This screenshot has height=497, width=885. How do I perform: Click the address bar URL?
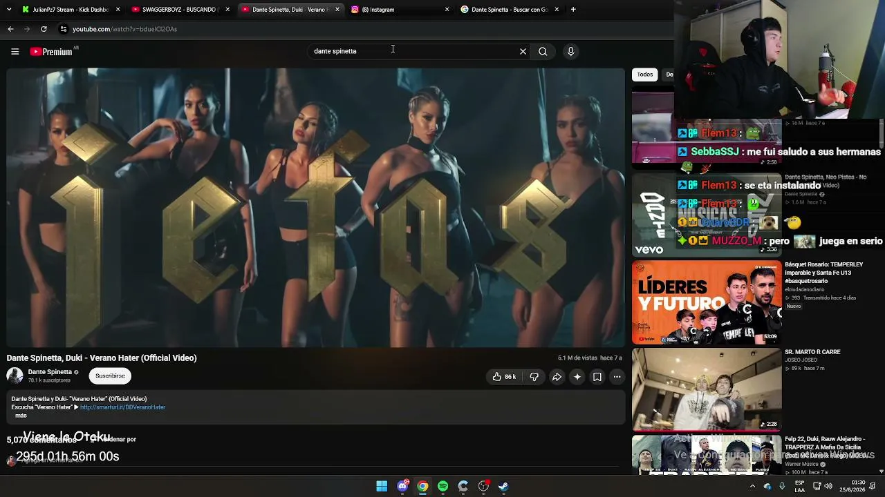(x=124, y=29)
